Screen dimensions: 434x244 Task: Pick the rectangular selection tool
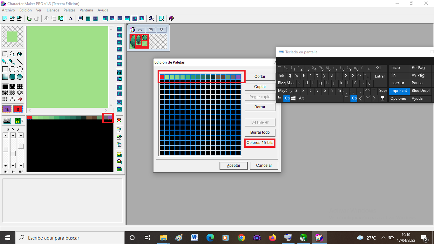[x=5, y=54]
